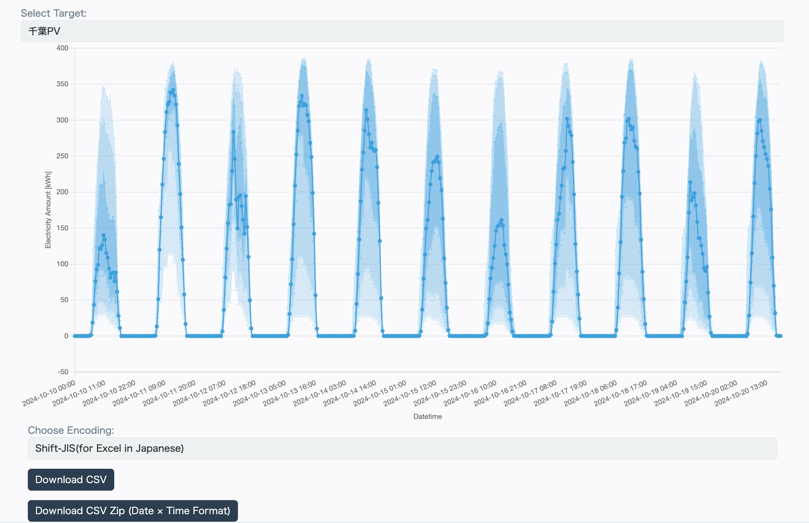Click the 200 label on the y-axis

pos(62,192)
